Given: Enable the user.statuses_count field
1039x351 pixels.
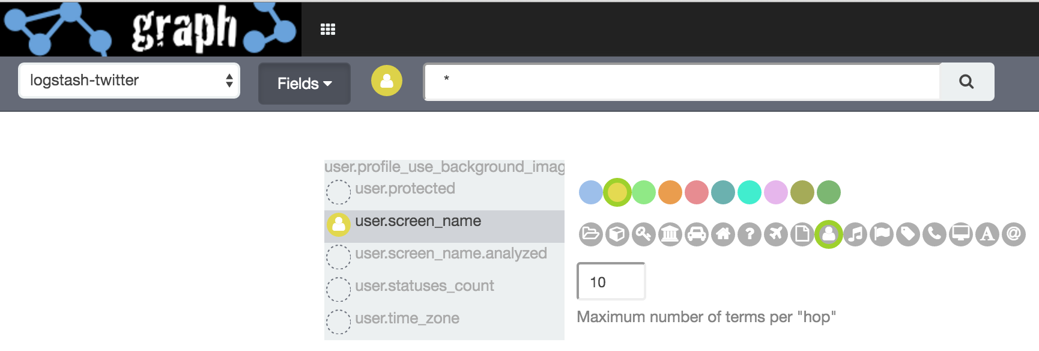Looking at the screenshot, I should (x=339, y=289).
